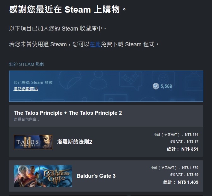Click the Talos Principle bundle heading
This screenshot has width=212, height=196.
click(x=68, y=113)
